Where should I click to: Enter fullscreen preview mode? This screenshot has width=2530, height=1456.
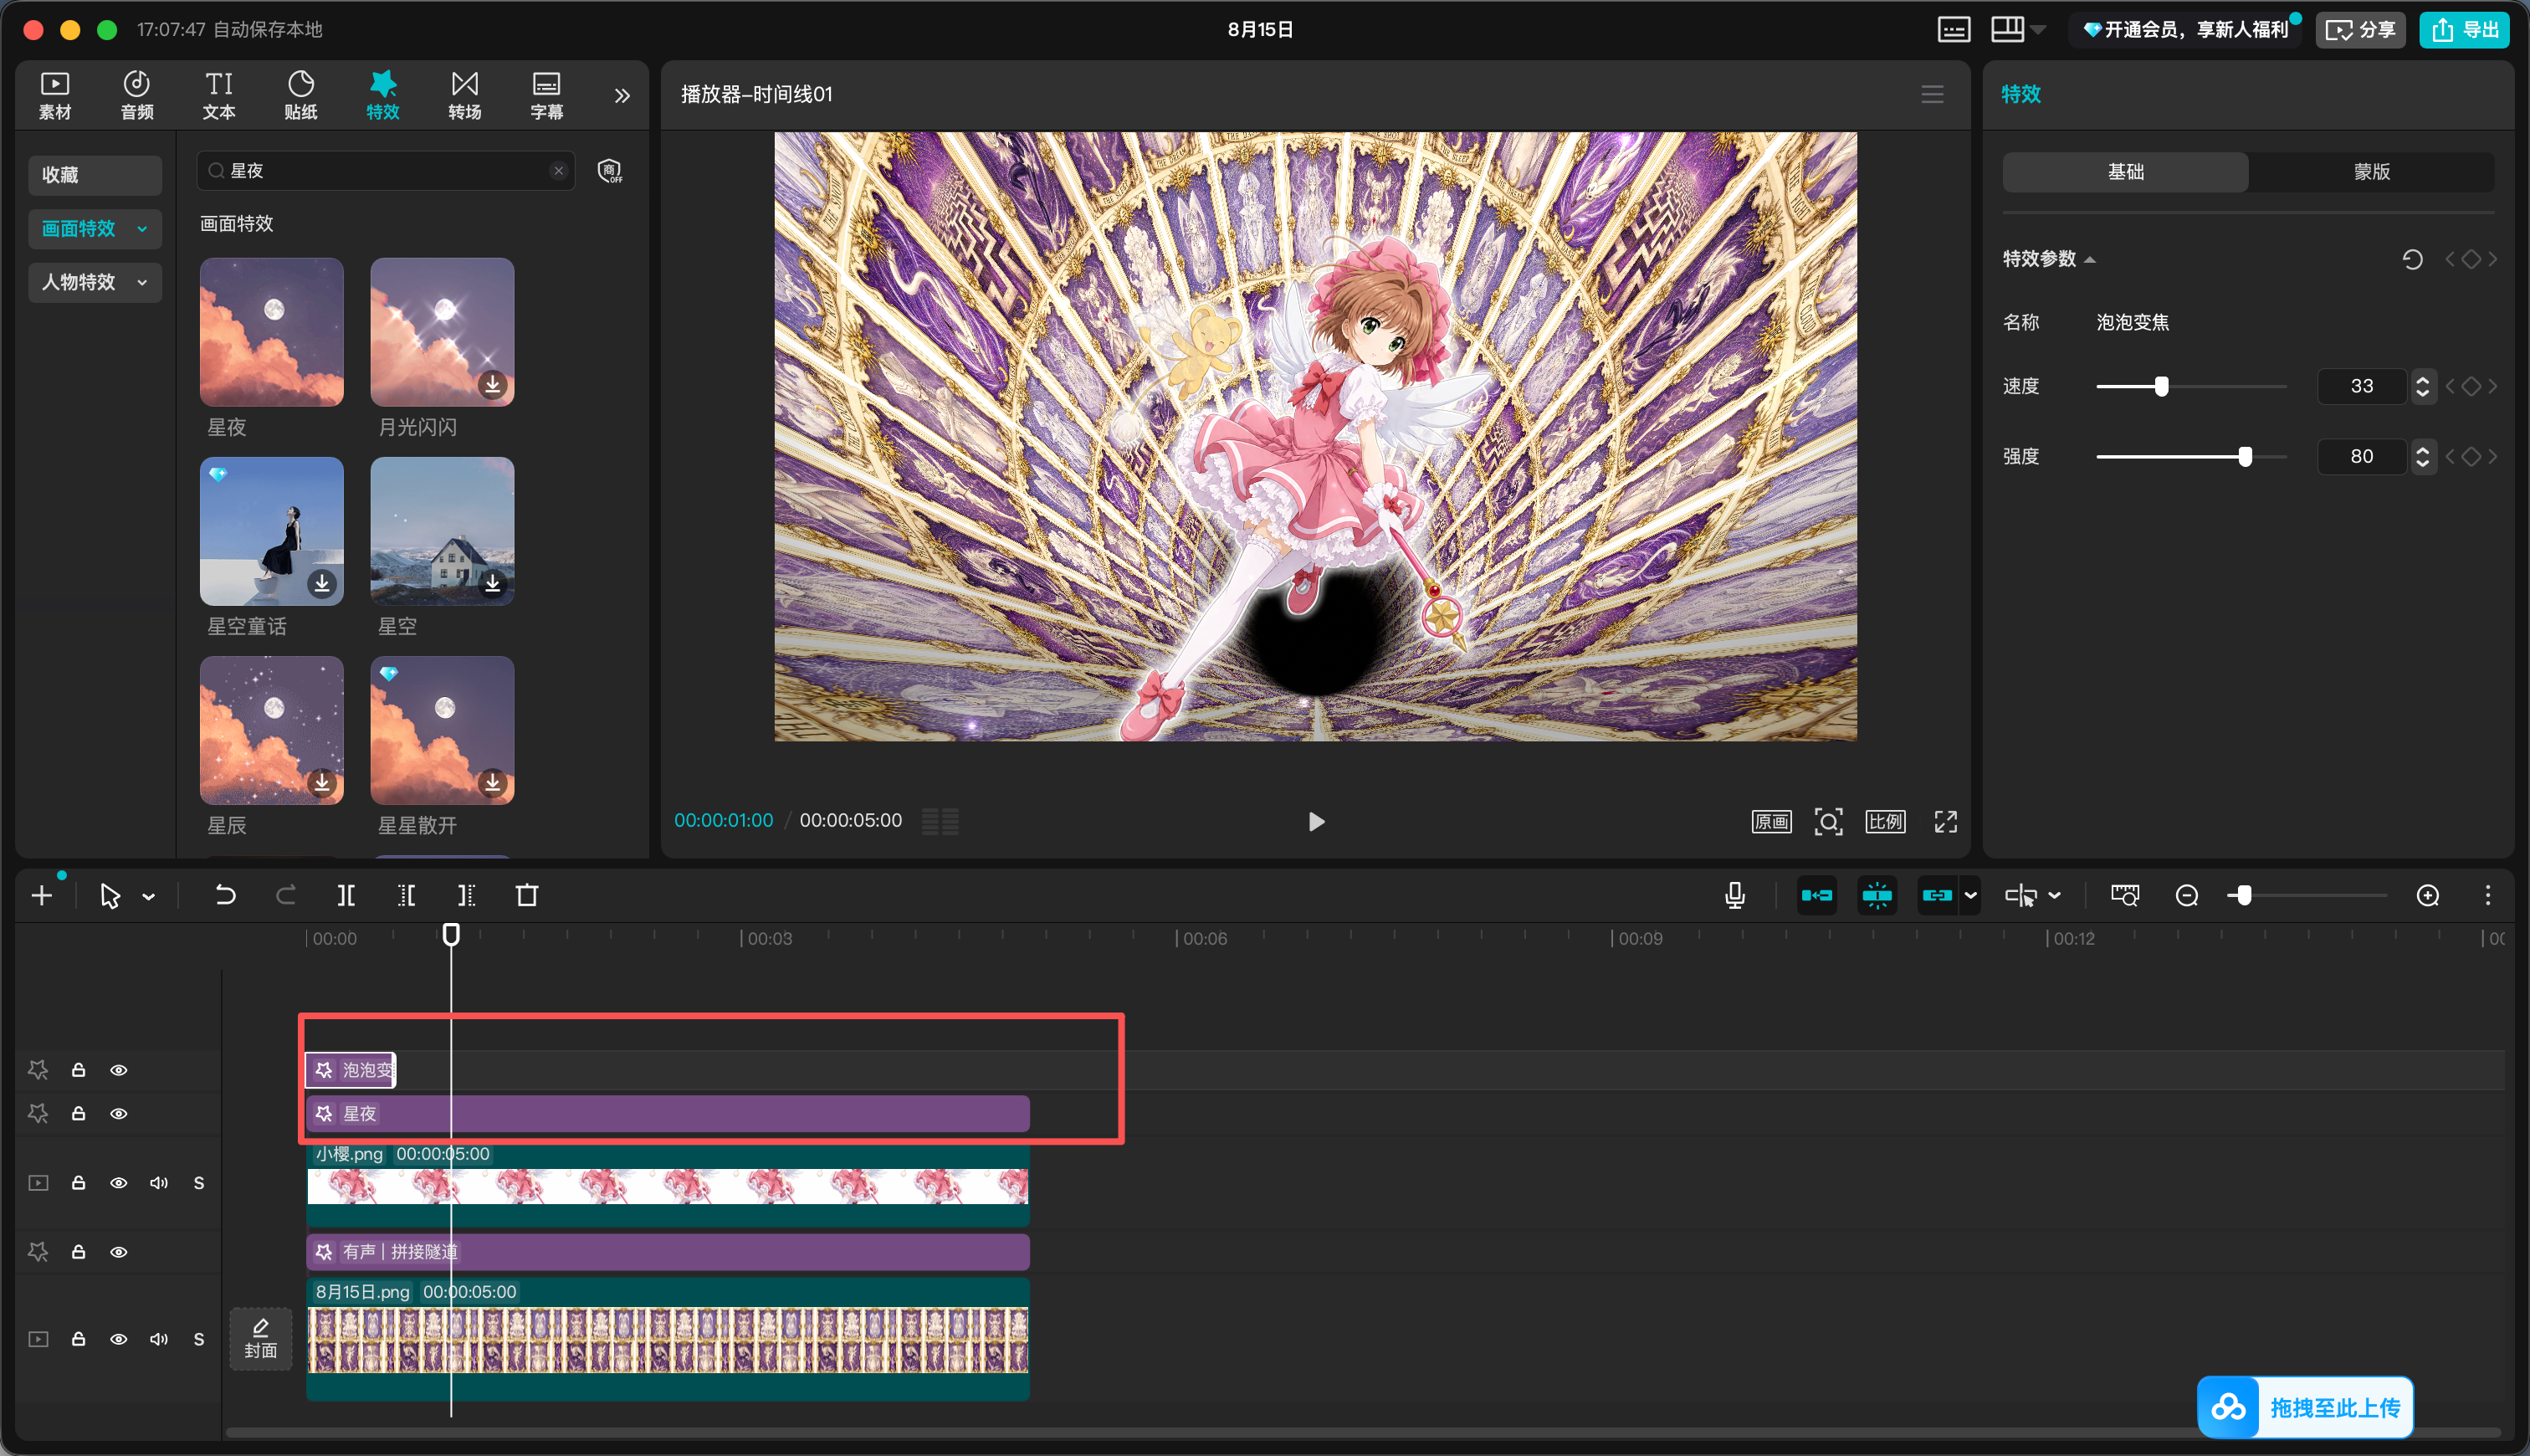1945,822
